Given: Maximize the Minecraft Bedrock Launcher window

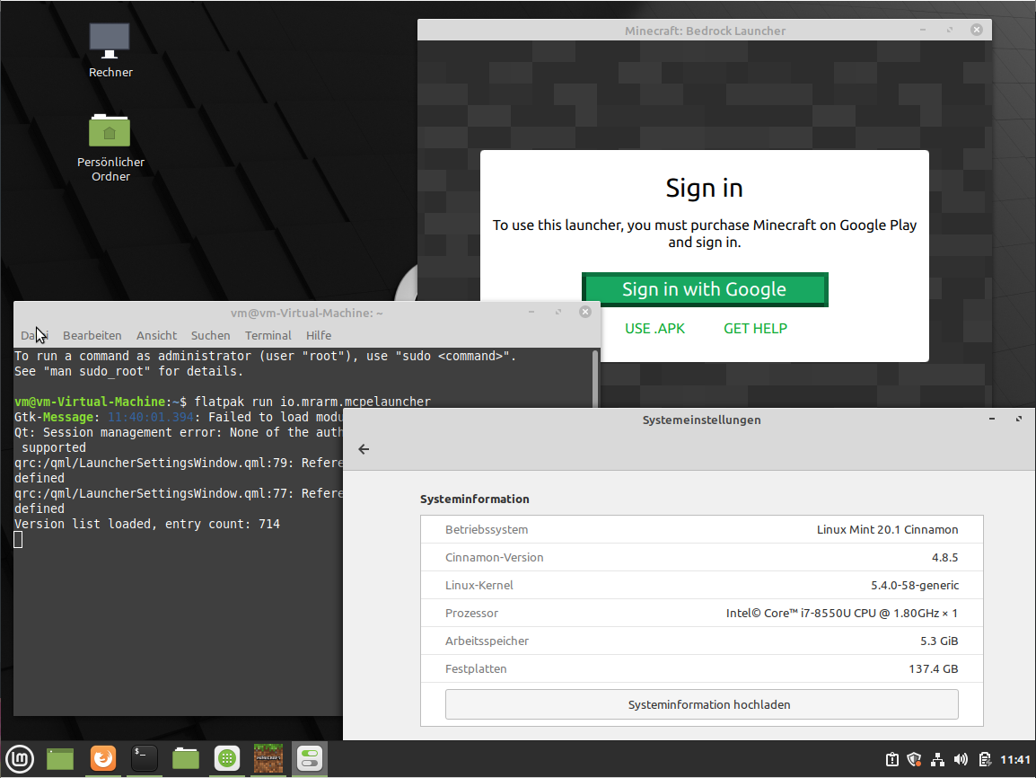Looking at the screenshot, I should pos(950,30).
